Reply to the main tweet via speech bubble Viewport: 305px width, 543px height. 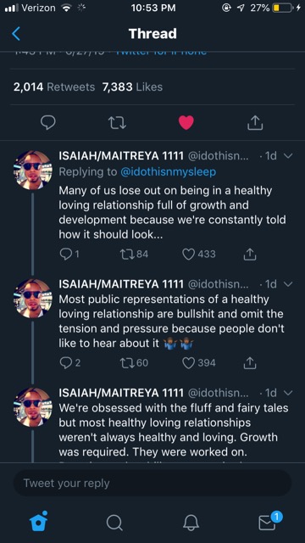click(x=48, y=122)
